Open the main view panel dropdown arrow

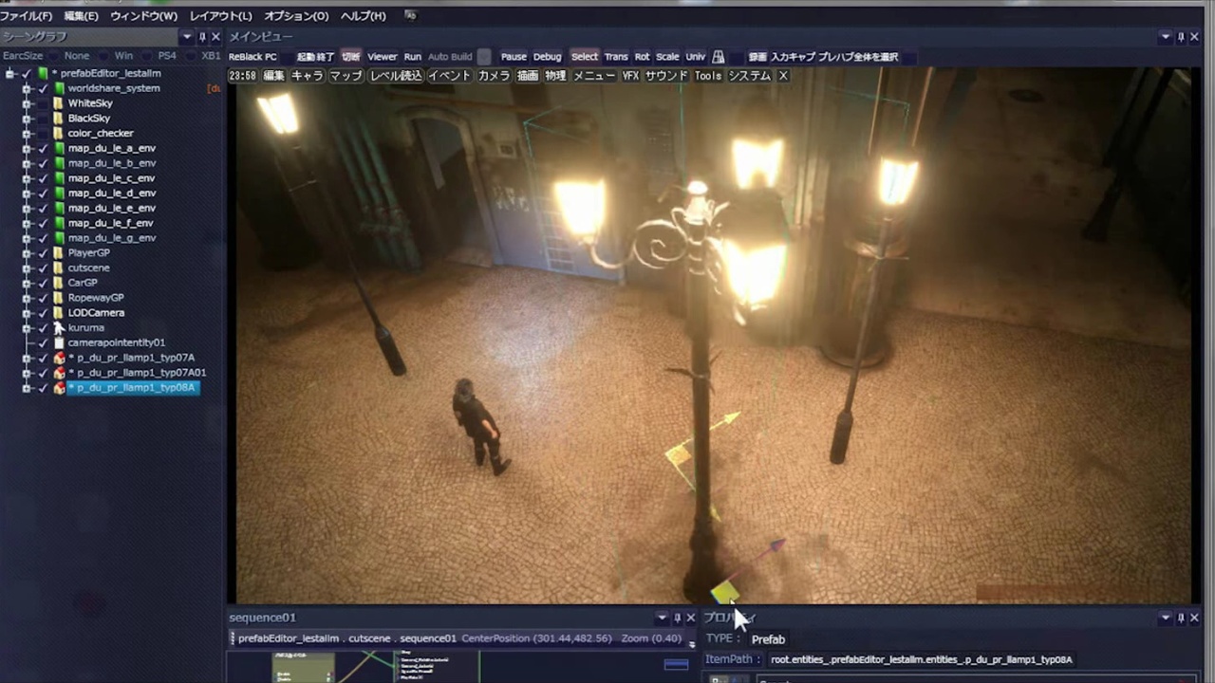(1165, 37)
